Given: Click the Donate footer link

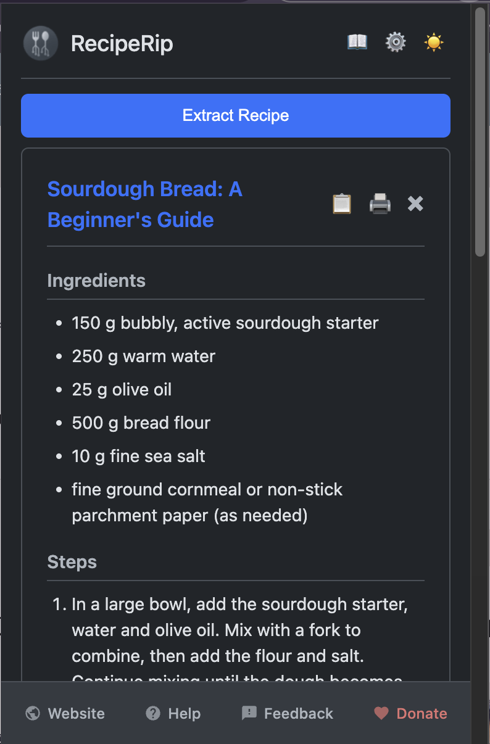Looking at the screenshot, I should [421, 714].
